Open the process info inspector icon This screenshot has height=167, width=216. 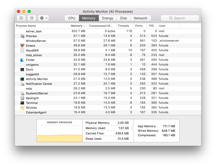(32, 18)
